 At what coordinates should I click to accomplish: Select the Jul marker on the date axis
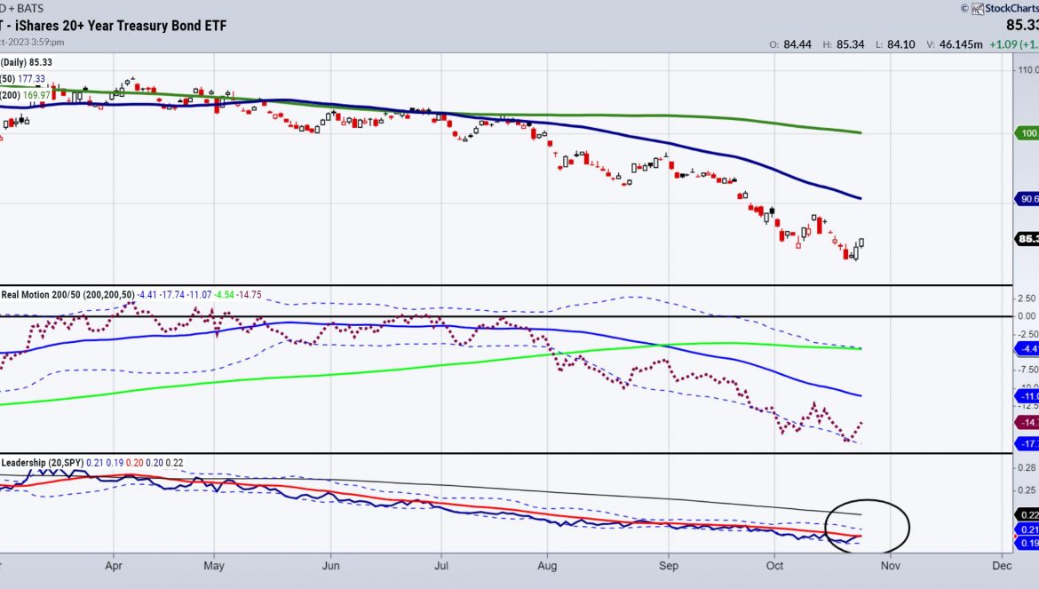[x=441, y=566]
